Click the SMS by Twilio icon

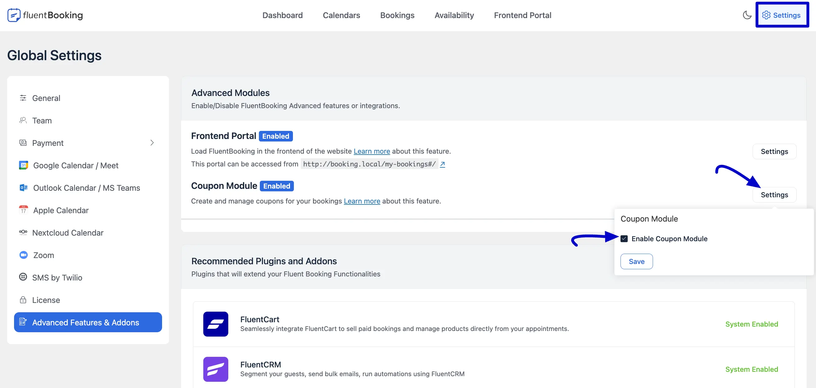click(x=23, y=277)
